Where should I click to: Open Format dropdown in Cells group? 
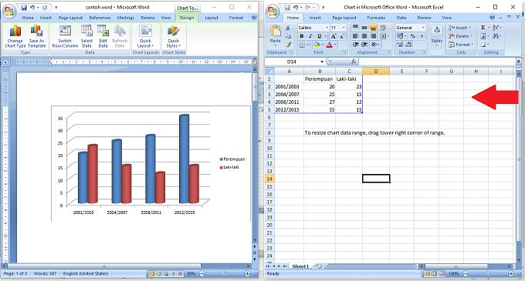[461, 45]
